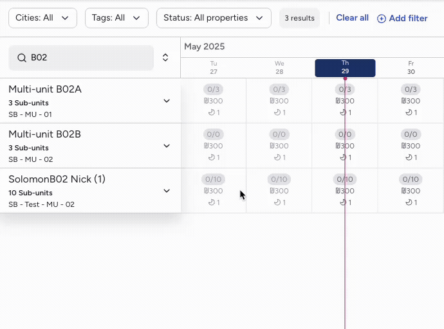
Task: Click the min-nights moon icon for B02B Wednesday 28
Action: [x=277, y=157]
